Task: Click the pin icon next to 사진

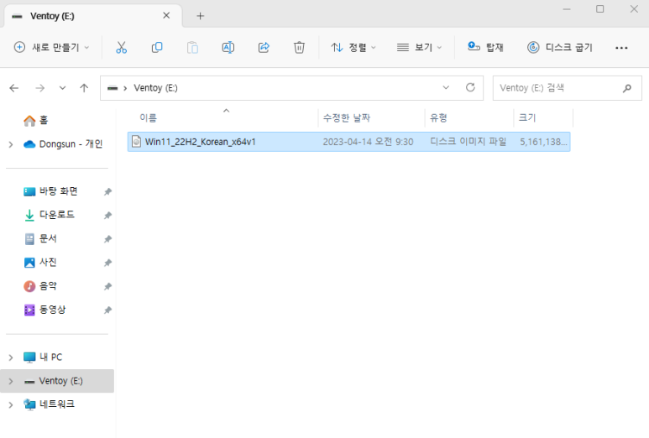Action: [107, 263]
